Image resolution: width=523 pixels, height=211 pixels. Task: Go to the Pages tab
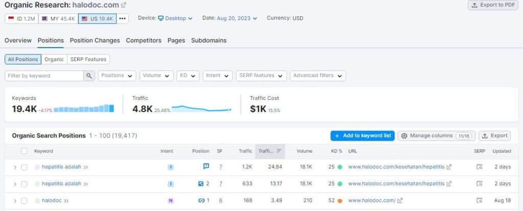176,40
